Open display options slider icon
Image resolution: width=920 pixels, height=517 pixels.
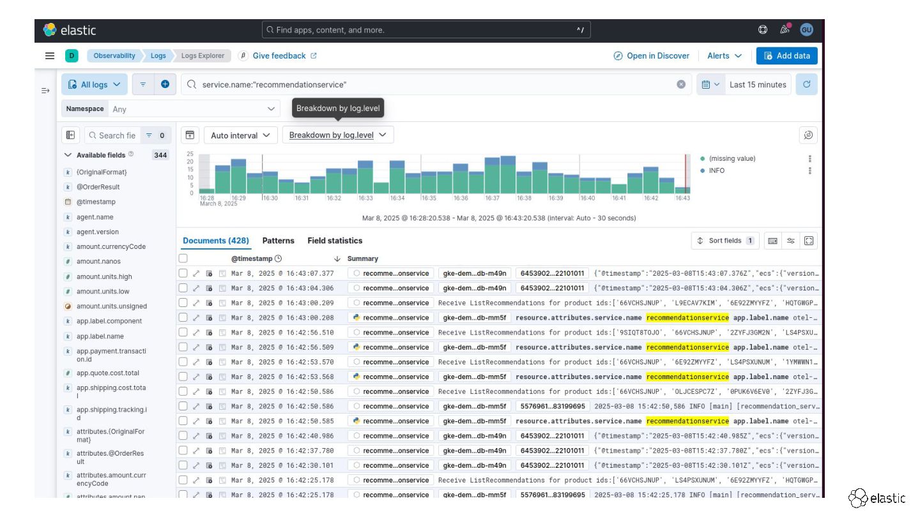point(791,241)
